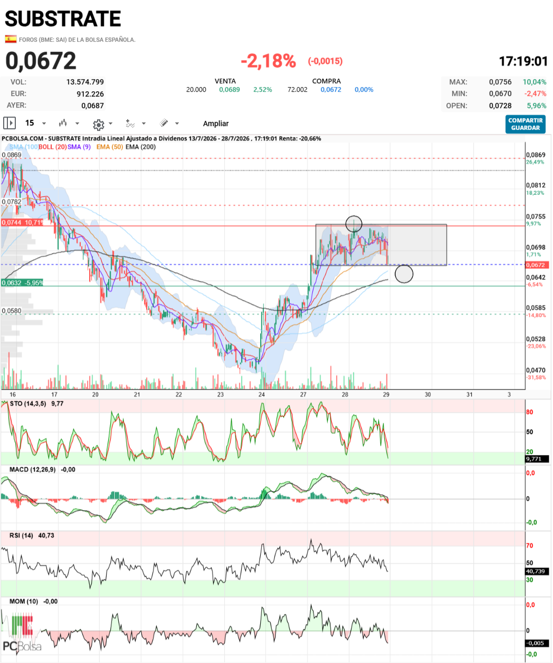The width and height of the screenshot is (553, 663).
Task: Expand the 15 minute interval dropdown
Action: point(44,123)
